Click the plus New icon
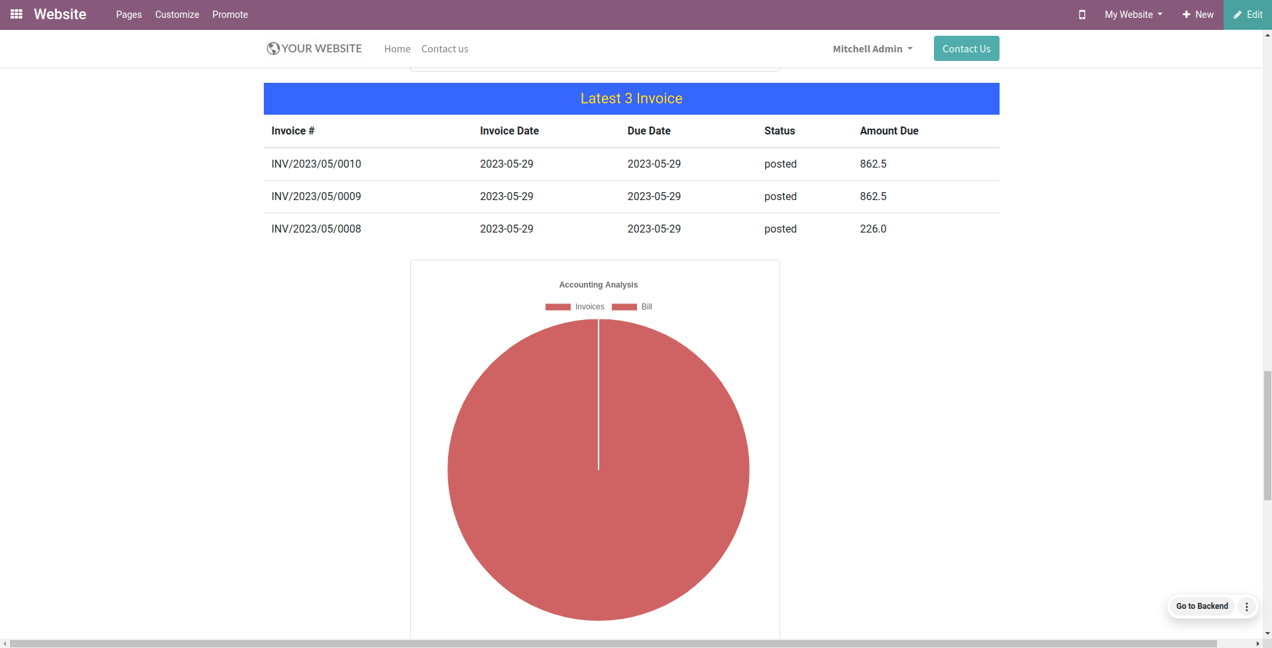Viewport: 1272px width, 648px height. (1186, 15)
